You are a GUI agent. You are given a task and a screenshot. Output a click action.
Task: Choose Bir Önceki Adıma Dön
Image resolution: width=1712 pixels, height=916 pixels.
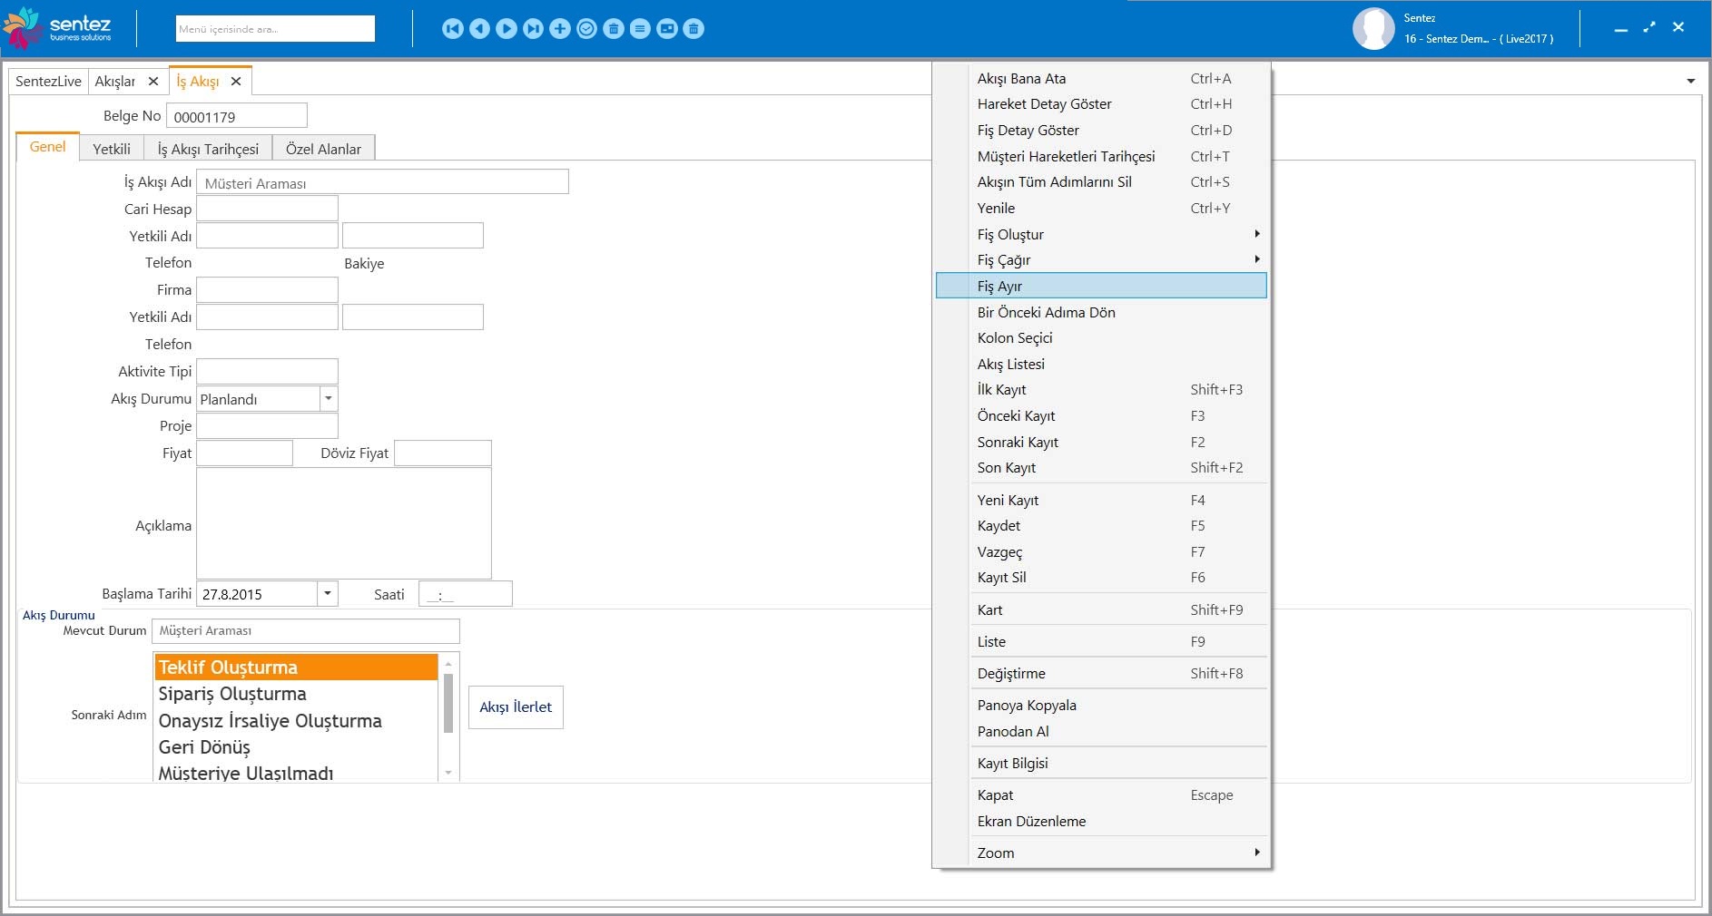(1101, 312)
